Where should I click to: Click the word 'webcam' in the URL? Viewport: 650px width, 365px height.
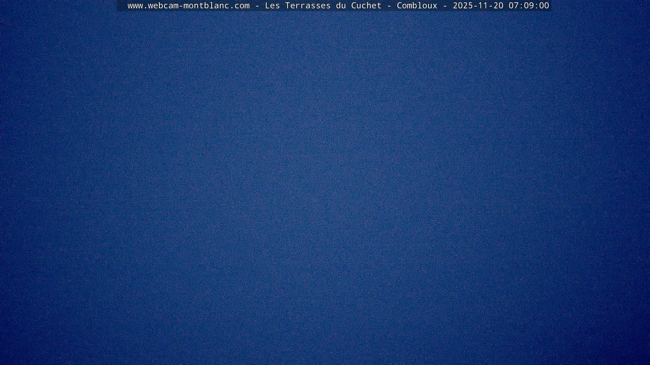tap(163, 6)
